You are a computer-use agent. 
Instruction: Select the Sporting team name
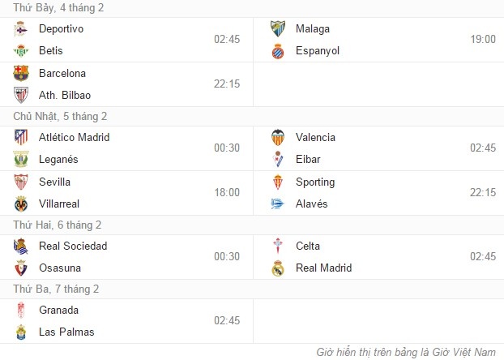(315, 182)
